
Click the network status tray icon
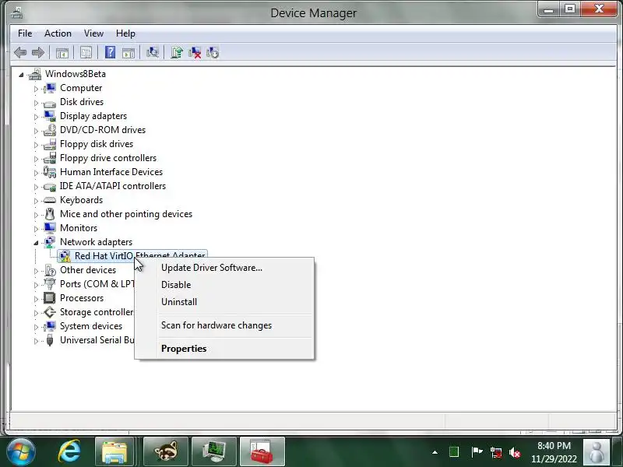[x=495, y=452]
